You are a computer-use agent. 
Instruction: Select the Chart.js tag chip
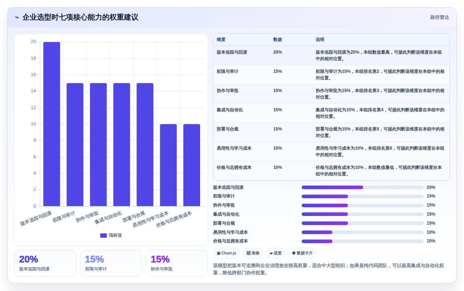point(227,253)
